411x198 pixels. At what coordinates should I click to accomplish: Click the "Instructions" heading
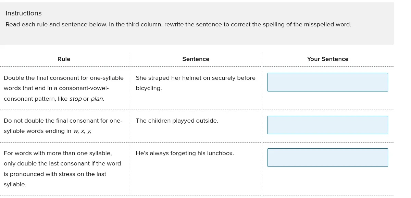tap(23, 13)
